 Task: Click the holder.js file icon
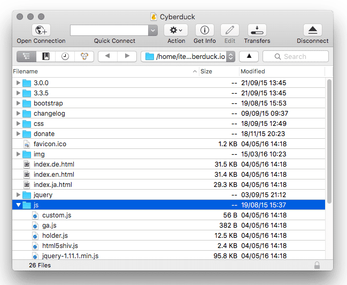point(35,236)
